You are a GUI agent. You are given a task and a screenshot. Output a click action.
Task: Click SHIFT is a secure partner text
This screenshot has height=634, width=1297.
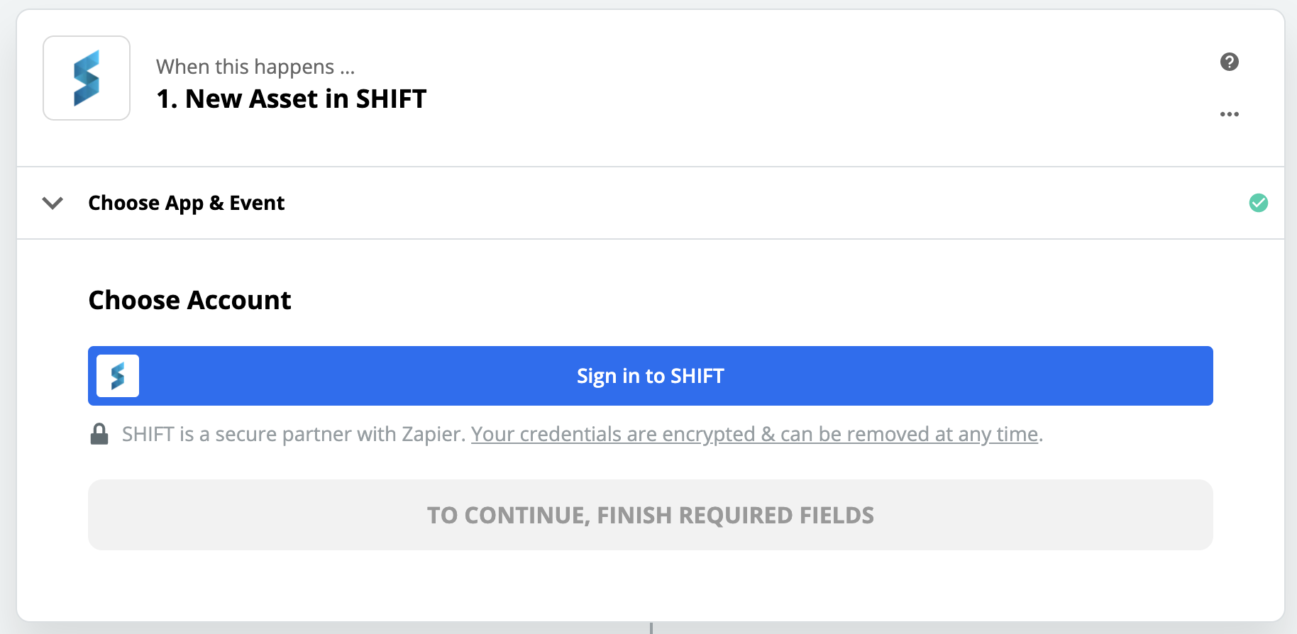click(292, 434)
